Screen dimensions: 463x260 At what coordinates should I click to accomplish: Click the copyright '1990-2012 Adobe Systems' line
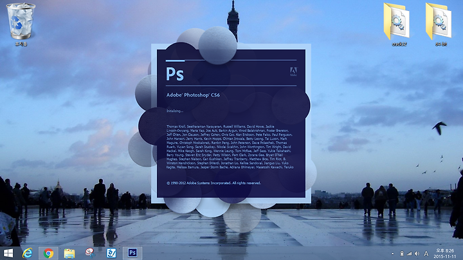pyautogui.click(x=213, y=183)
